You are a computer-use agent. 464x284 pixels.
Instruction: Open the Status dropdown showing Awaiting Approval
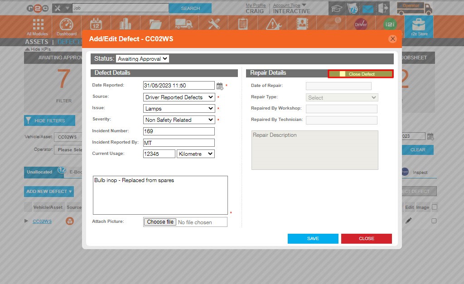143,58
